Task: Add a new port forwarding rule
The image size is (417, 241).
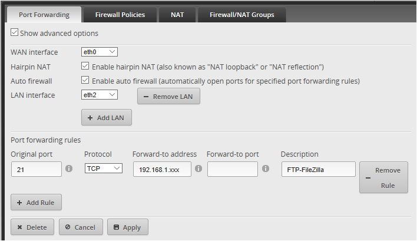Action: click(36, 203)
